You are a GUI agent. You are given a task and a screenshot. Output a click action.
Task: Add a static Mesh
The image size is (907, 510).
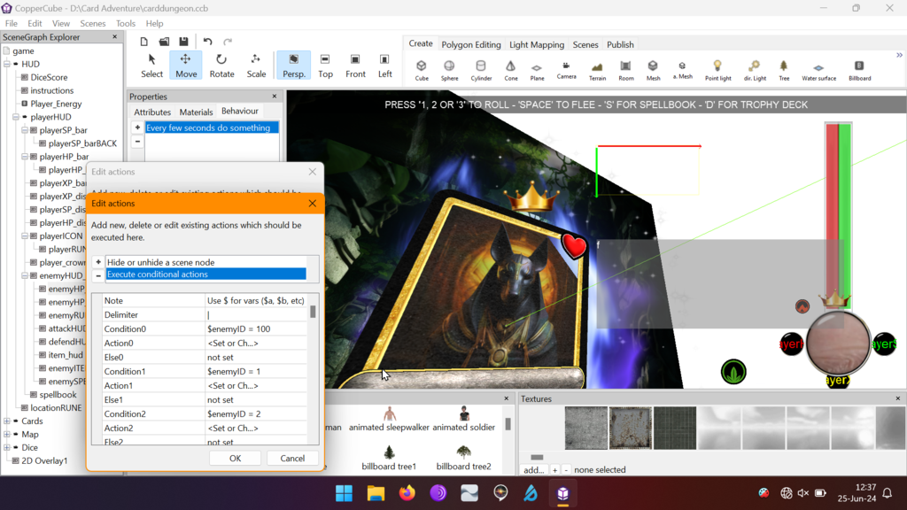pos(653,70)
